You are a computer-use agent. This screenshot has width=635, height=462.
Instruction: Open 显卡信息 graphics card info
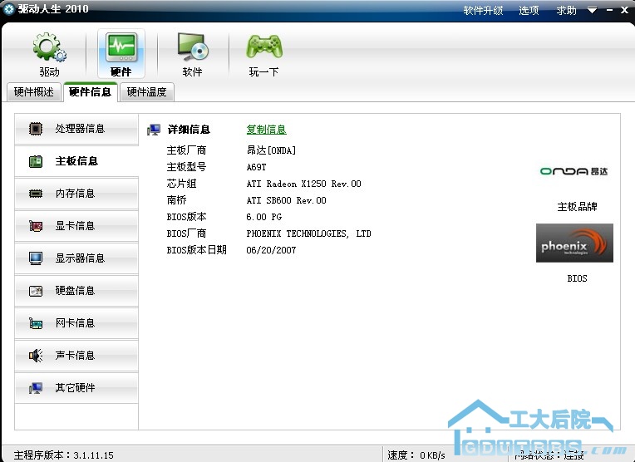(x=76, y=226)
